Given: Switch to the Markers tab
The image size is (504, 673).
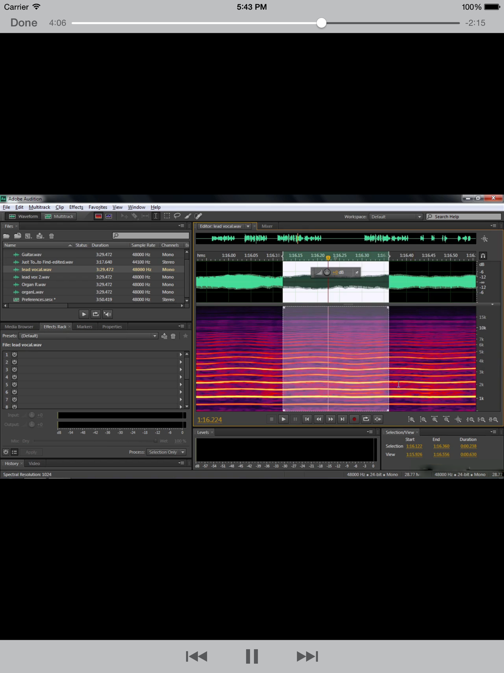Looking at the screenshot, I should [84, 327].
